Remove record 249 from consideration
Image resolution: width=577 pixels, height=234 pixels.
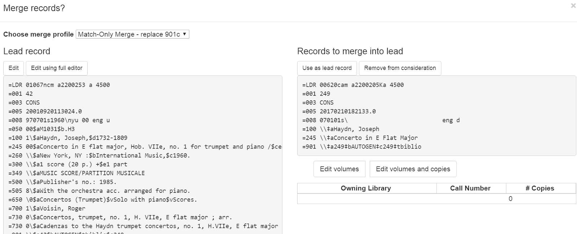click(x=400, y=68)
